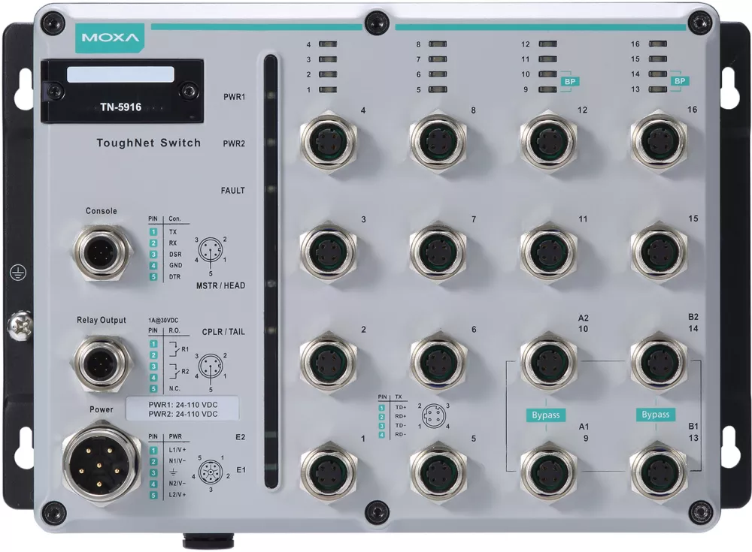Click the LED indicator for port 16

[658, 44]
